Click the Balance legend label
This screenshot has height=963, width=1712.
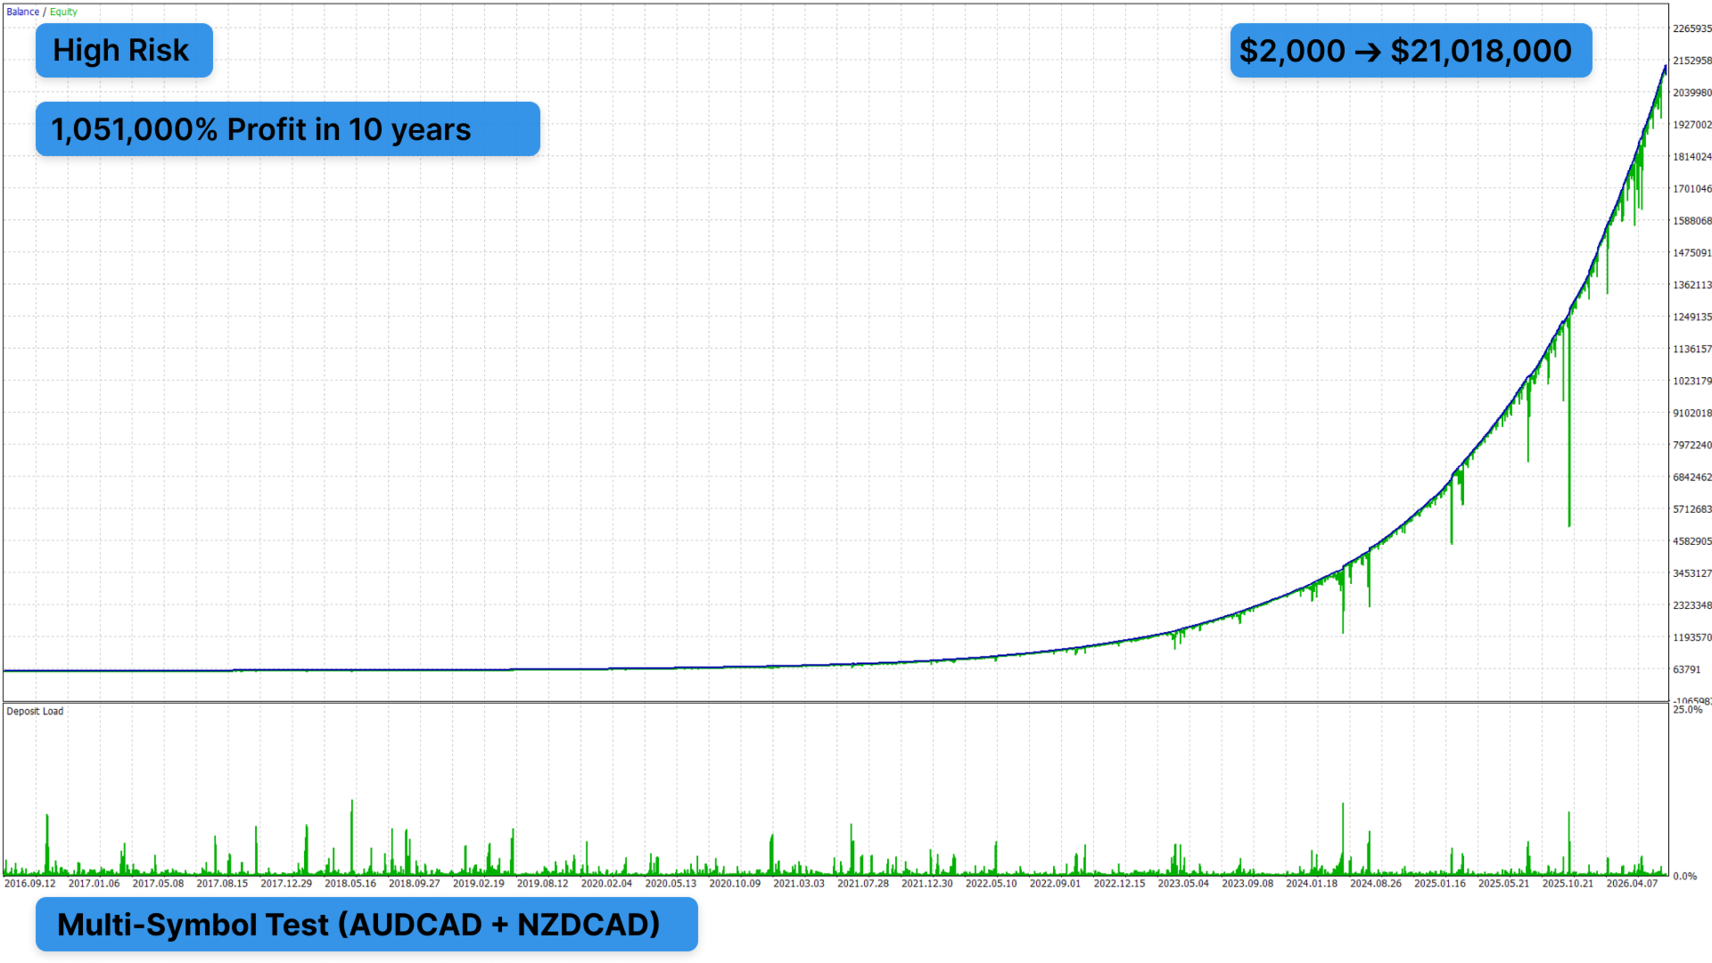point(23,12)
